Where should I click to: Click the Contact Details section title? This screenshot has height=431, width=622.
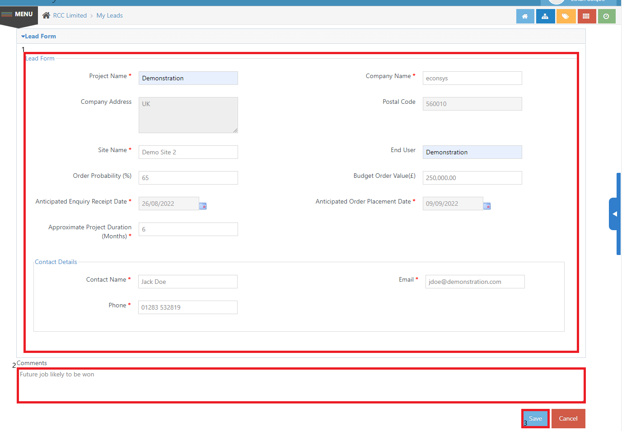pos(56,262)
